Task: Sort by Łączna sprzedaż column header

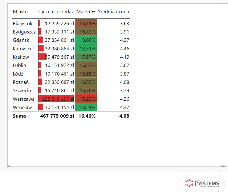Action: click(56, 11)
